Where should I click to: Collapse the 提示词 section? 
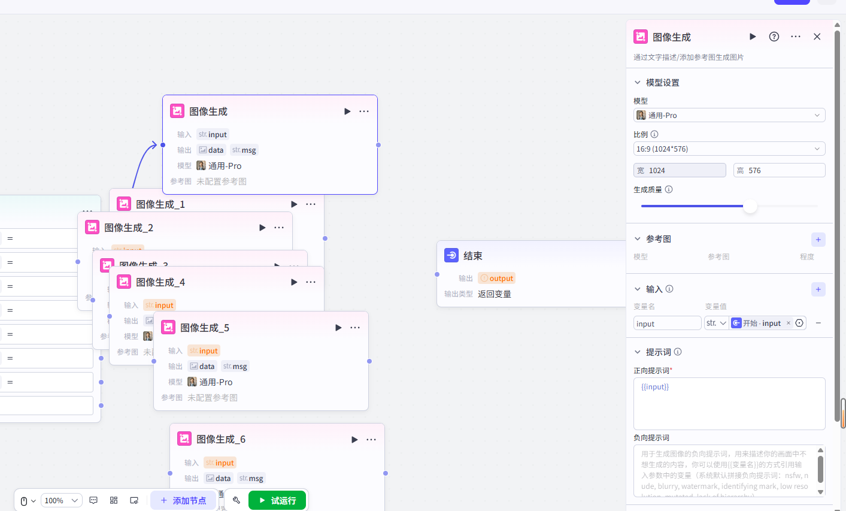tap(638, 352)
